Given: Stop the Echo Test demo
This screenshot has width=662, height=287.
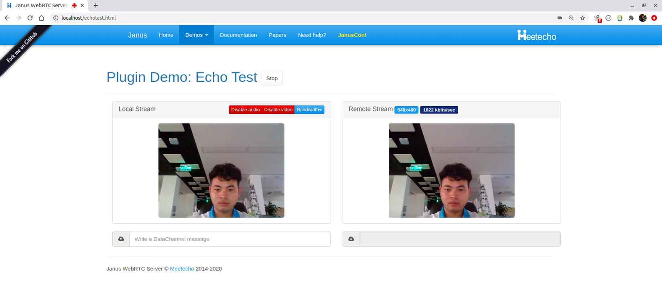Looking at the screenshot, I should (x=272, y=78).
